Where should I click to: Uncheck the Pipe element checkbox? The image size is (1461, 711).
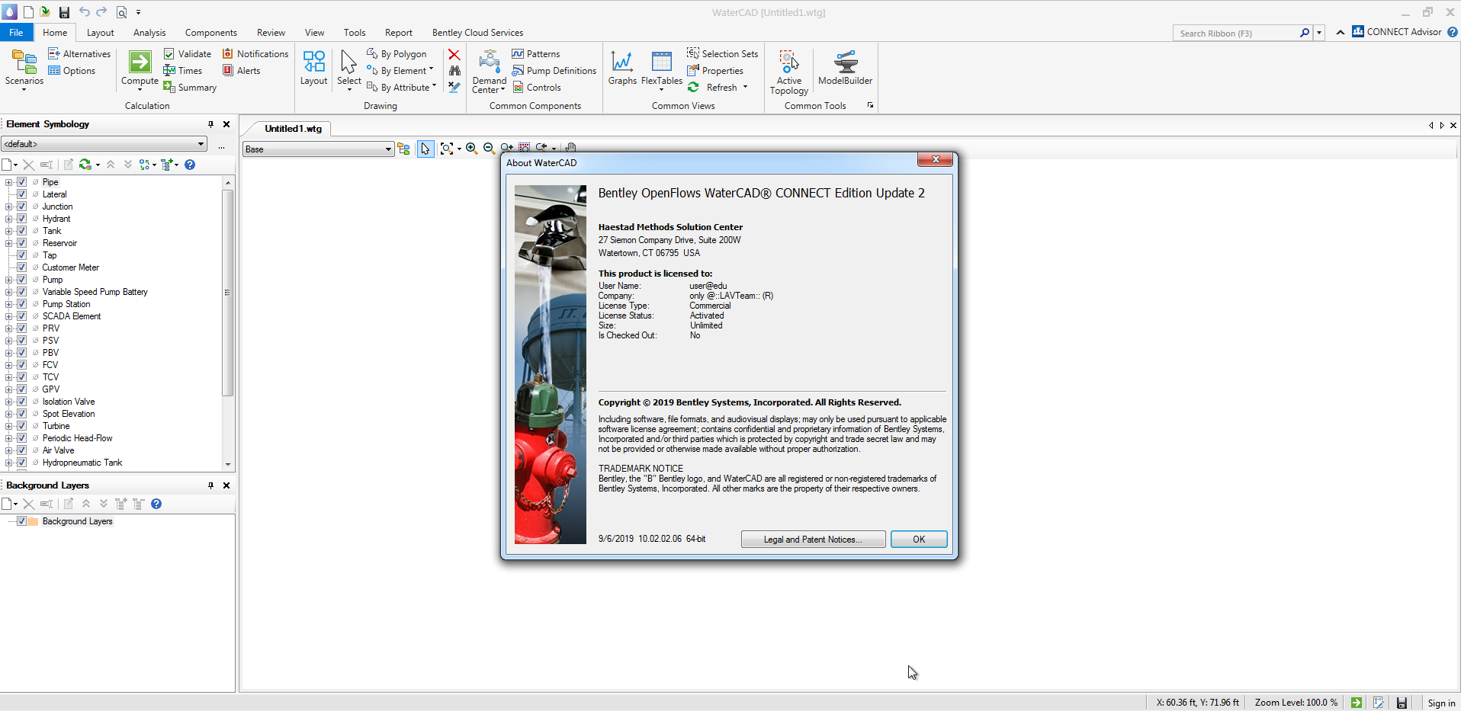[21, 182]
